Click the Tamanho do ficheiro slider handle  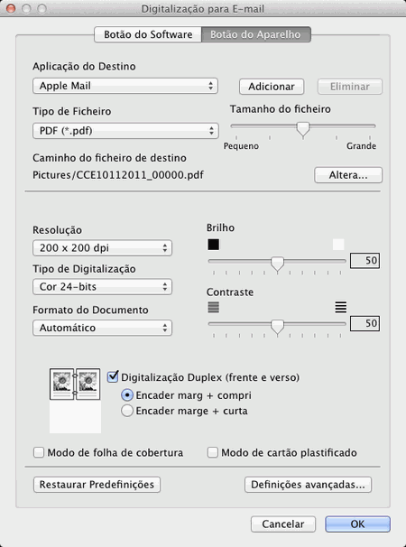click(303, 129)
